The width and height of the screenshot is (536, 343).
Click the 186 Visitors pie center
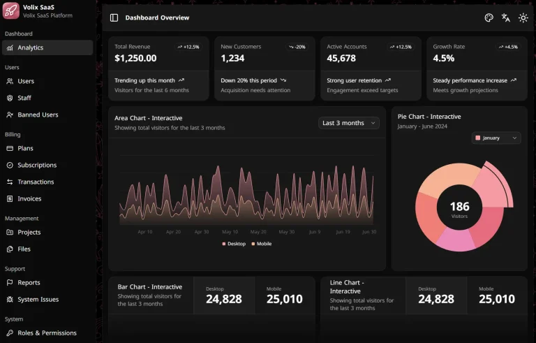click(459, 210)
